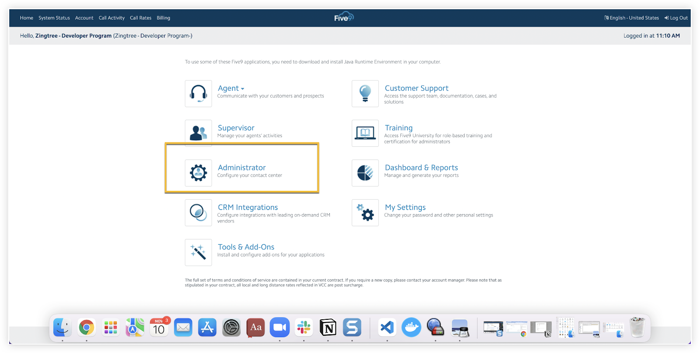700x353 pixels.
Task: Click 'Logged in at 11:10 AM' text
Action: pyautogui.click(x=651, y=36)
